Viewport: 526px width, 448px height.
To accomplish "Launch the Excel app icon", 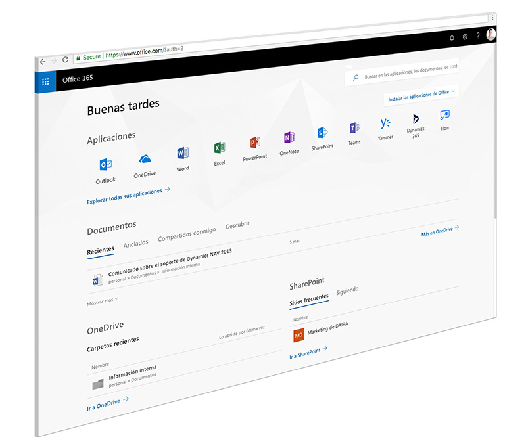I will pyautogui.click(x=220, y=147).
